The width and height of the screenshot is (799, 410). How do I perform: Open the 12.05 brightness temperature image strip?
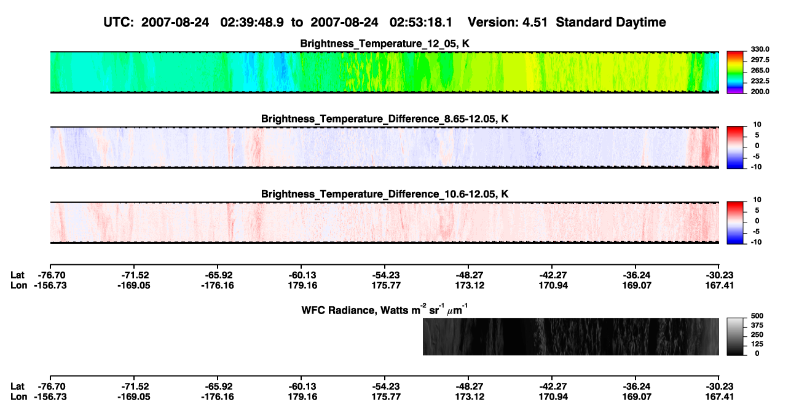point(384,73)
